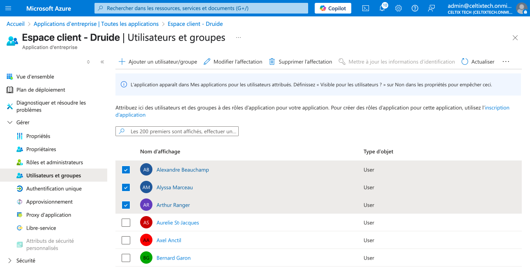Viewport: 530px width, 269px height.
Task: Click Ajouter un utilisateur/groupe button
Action: (158, 62)
